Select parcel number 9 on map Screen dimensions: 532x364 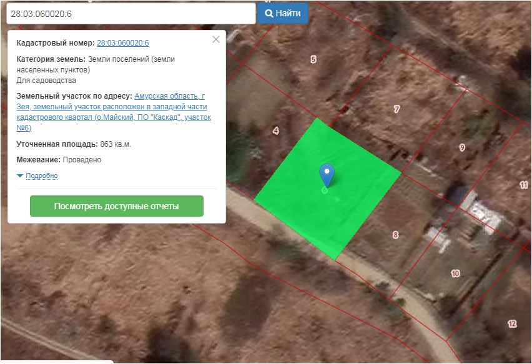click(x=462, y=147)
